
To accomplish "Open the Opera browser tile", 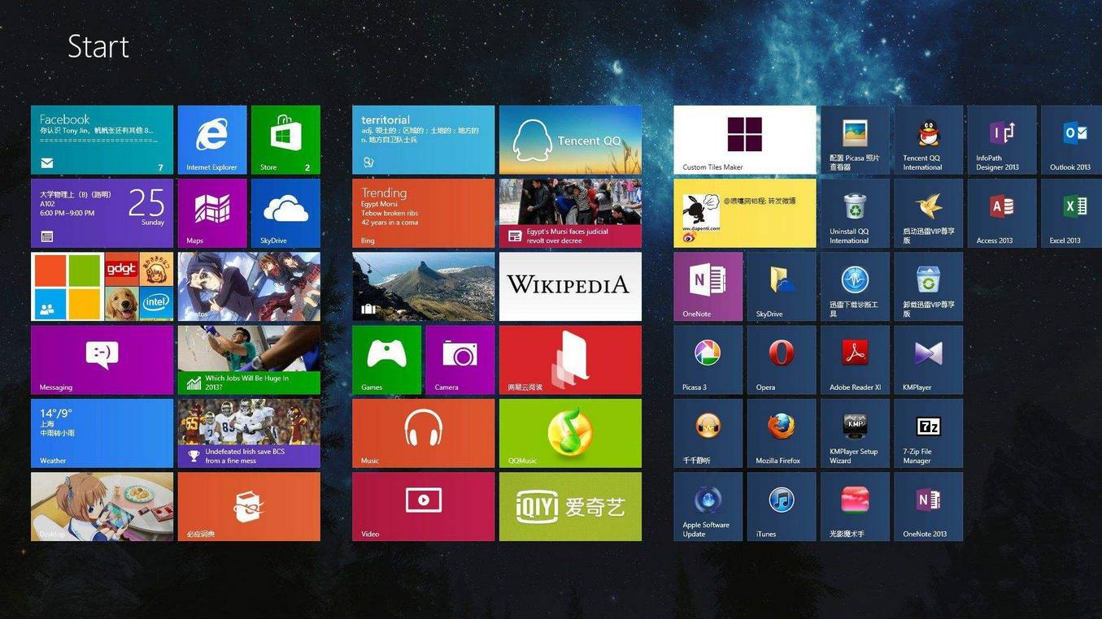I will (x=781, y=360).
